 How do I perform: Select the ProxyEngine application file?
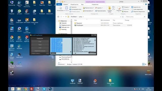click(x=79, y=25)
